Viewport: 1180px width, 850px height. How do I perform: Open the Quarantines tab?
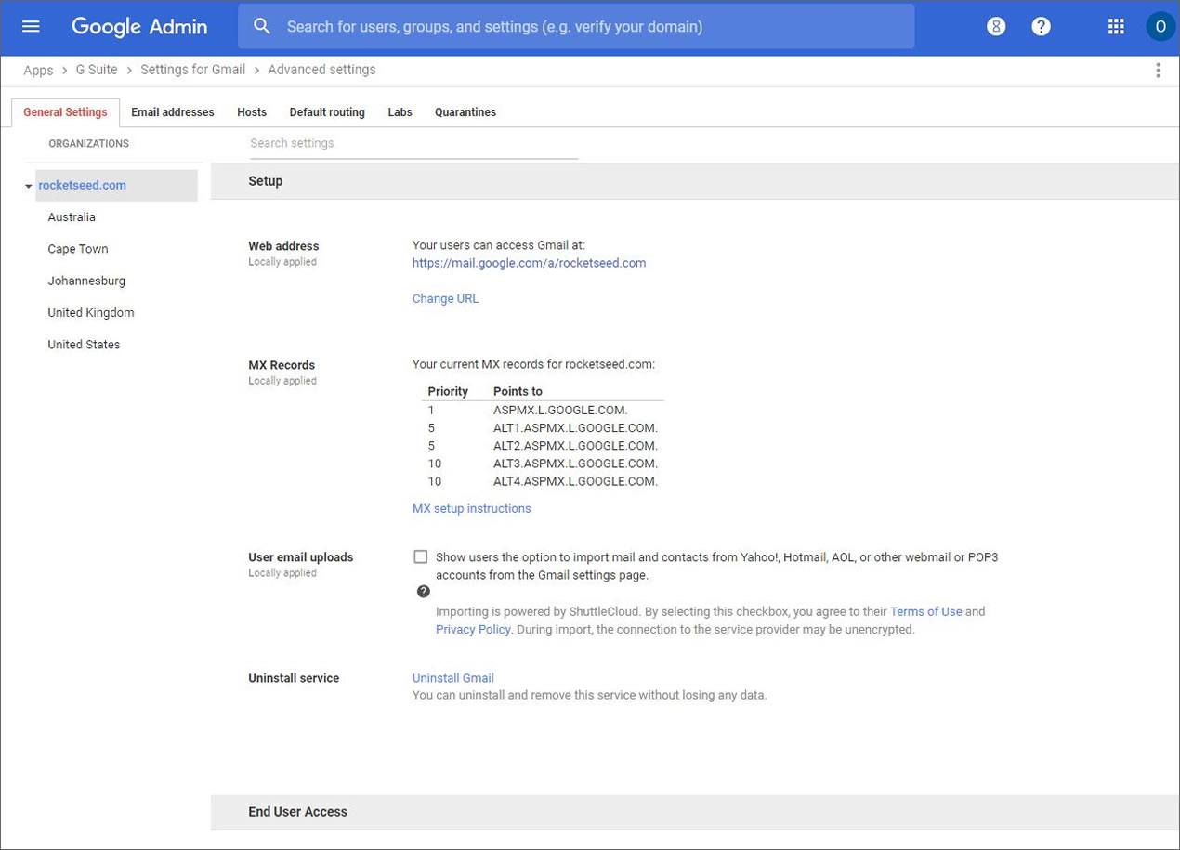pyautogui.click(x=465, y=112)
